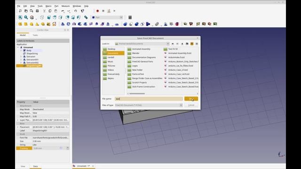301x169 pixels.
Task: Create new folder in save dialog
Action: tap(187, 44)
